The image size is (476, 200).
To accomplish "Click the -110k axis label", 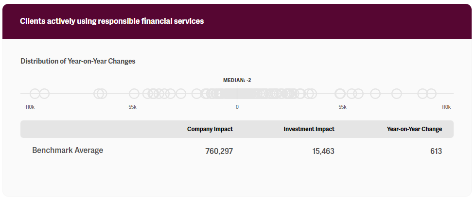I will point(29,107).
